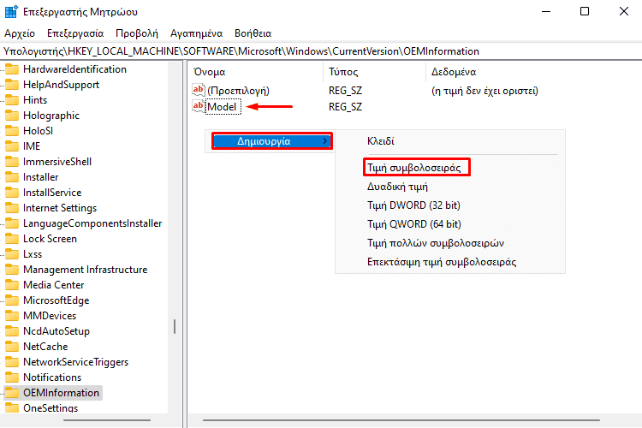642x428 pixels.
Task: Open the Προβολή menu
Action: point(137,33)
